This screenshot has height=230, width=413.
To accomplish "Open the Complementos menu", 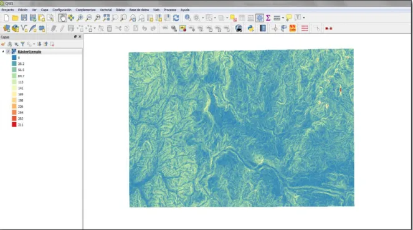I will pos(85,10).
